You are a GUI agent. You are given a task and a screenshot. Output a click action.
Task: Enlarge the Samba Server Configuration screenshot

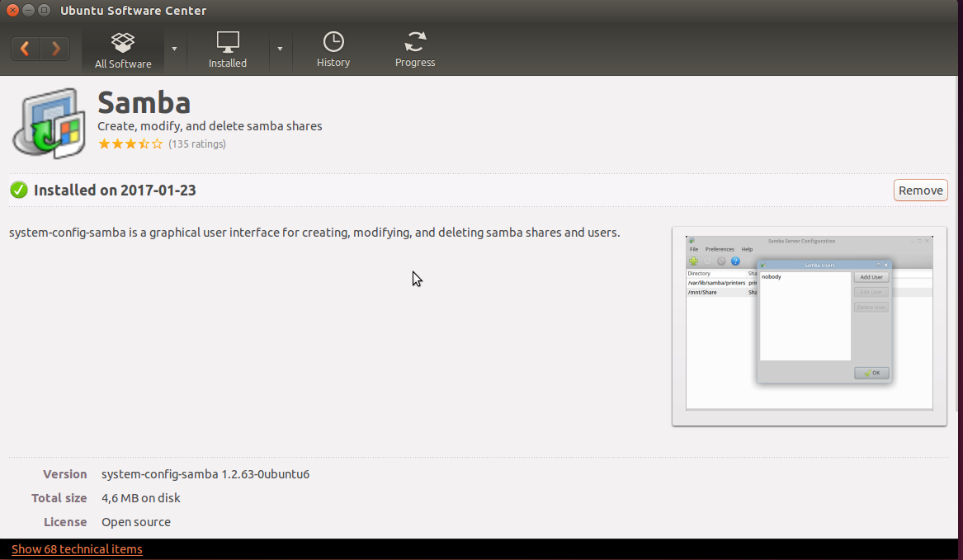[x=809, y=326]
